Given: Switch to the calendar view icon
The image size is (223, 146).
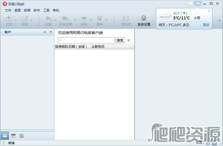Looking at the screenshot, I should pyautogui.click(x=13, y=136).
